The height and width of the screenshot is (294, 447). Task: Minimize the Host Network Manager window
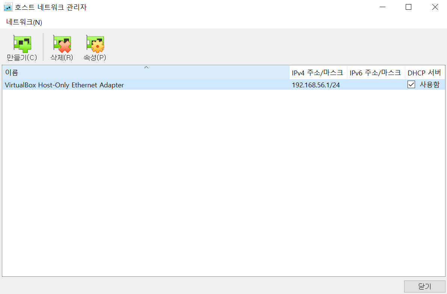382,7
